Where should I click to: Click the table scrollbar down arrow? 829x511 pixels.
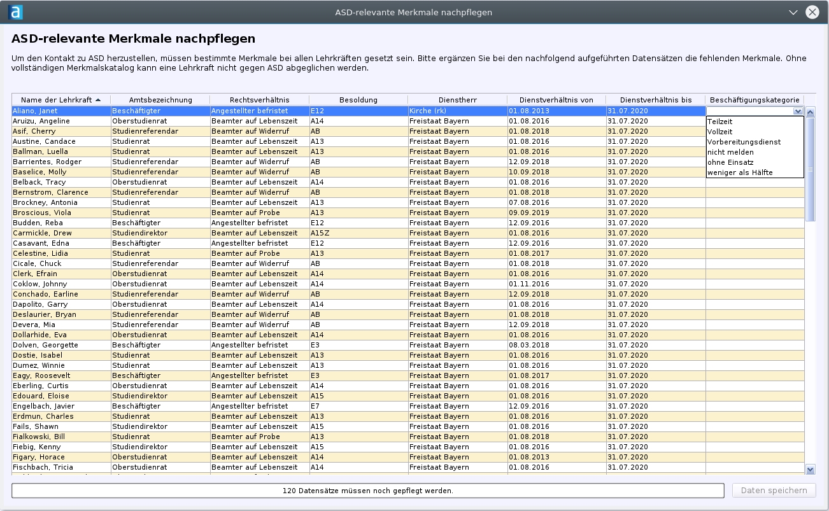click(x=811, y=470)
